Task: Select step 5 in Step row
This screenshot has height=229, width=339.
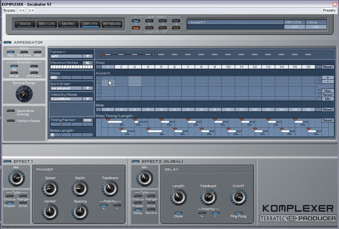Action: (x=161, y=67)
